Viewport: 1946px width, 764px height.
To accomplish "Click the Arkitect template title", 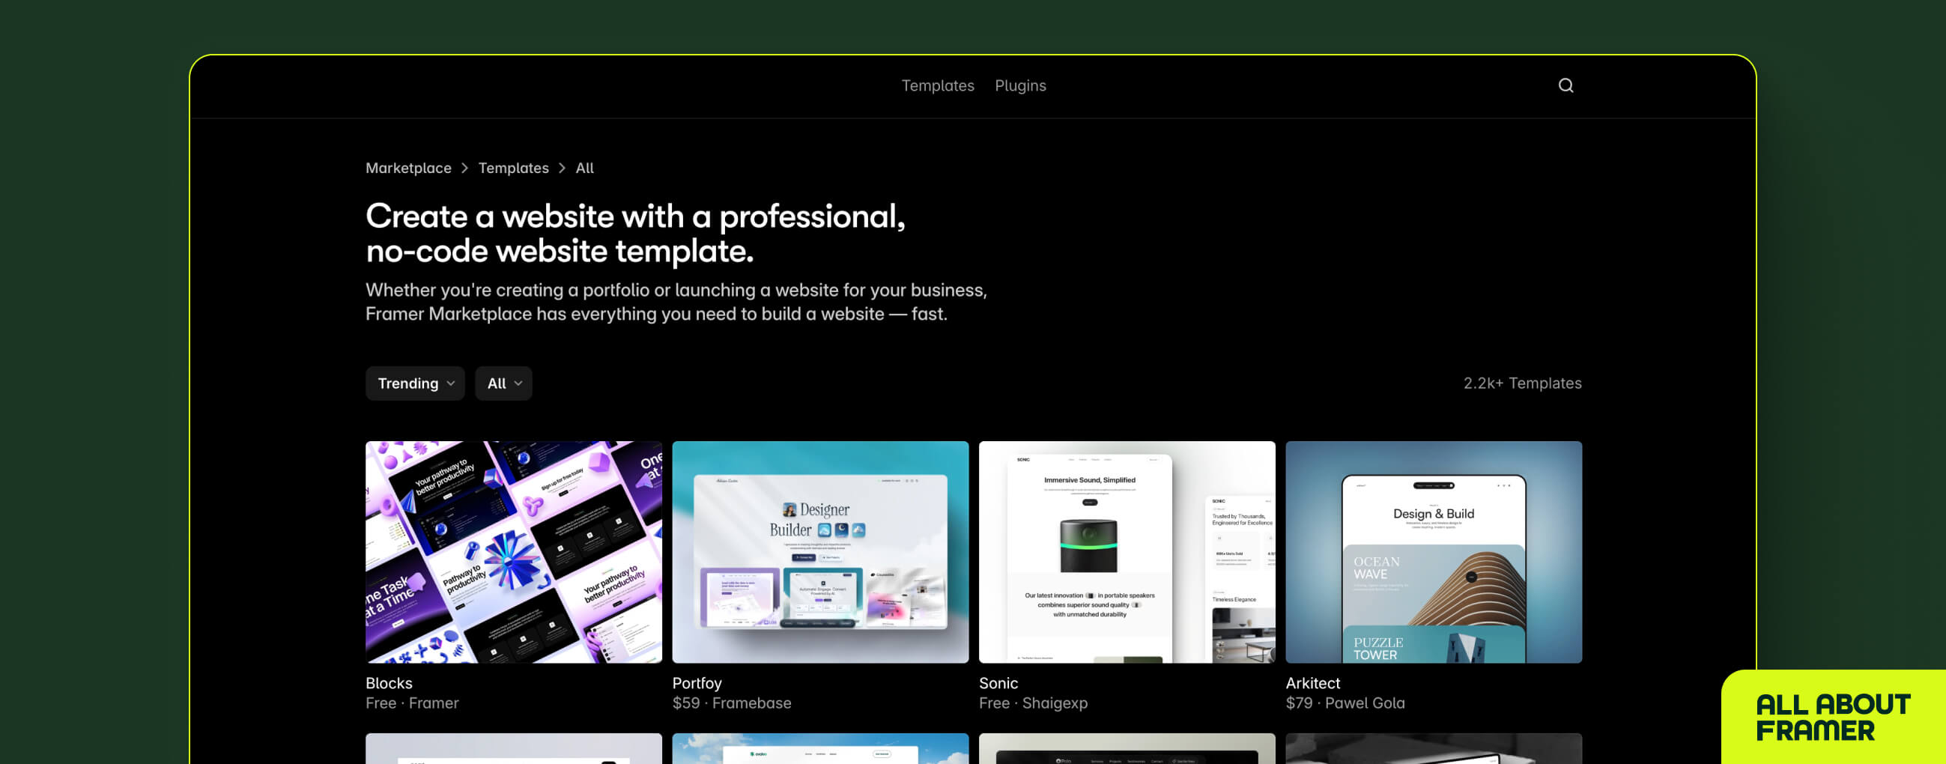I will point(1313,683).
